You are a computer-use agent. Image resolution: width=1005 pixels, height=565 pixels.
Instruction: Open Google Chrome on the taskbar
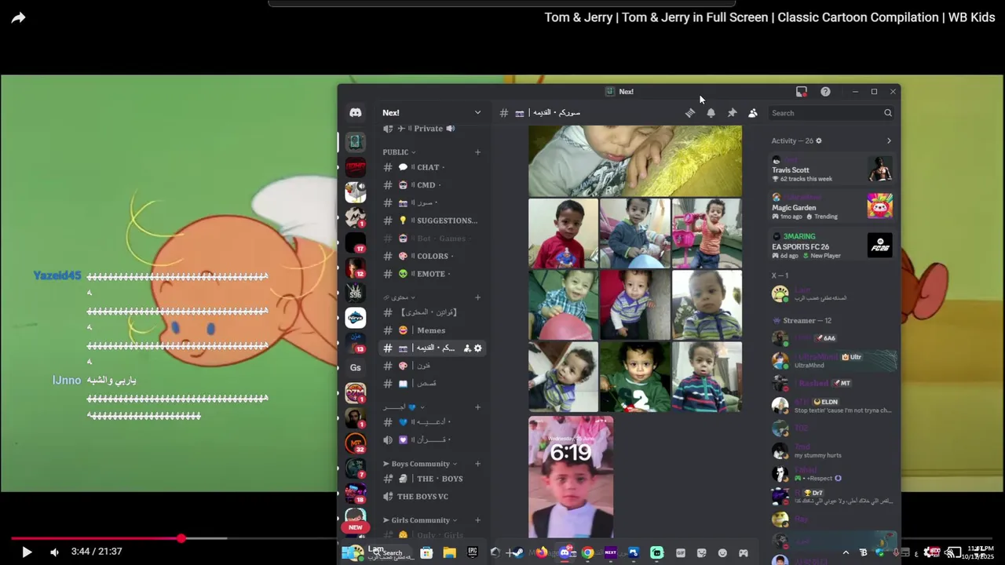click(587, 552)
